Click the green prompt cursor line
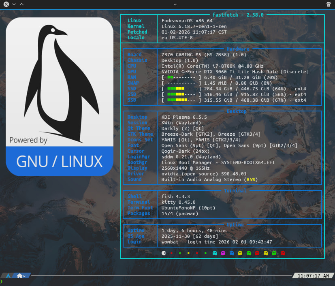Image resolution: width=335 pixels, height=286 pixels. click(x=2, y=282)
